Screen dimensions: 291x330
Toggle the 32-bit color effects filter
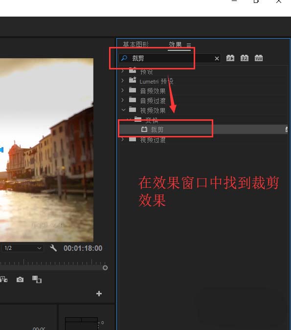click(245, 58)
